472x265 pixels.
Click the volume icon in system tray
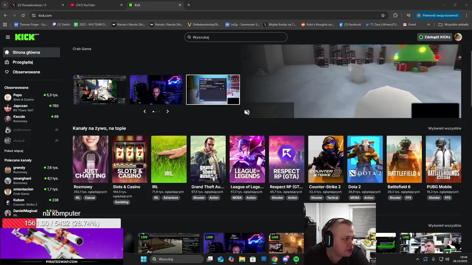click(447, 259)
